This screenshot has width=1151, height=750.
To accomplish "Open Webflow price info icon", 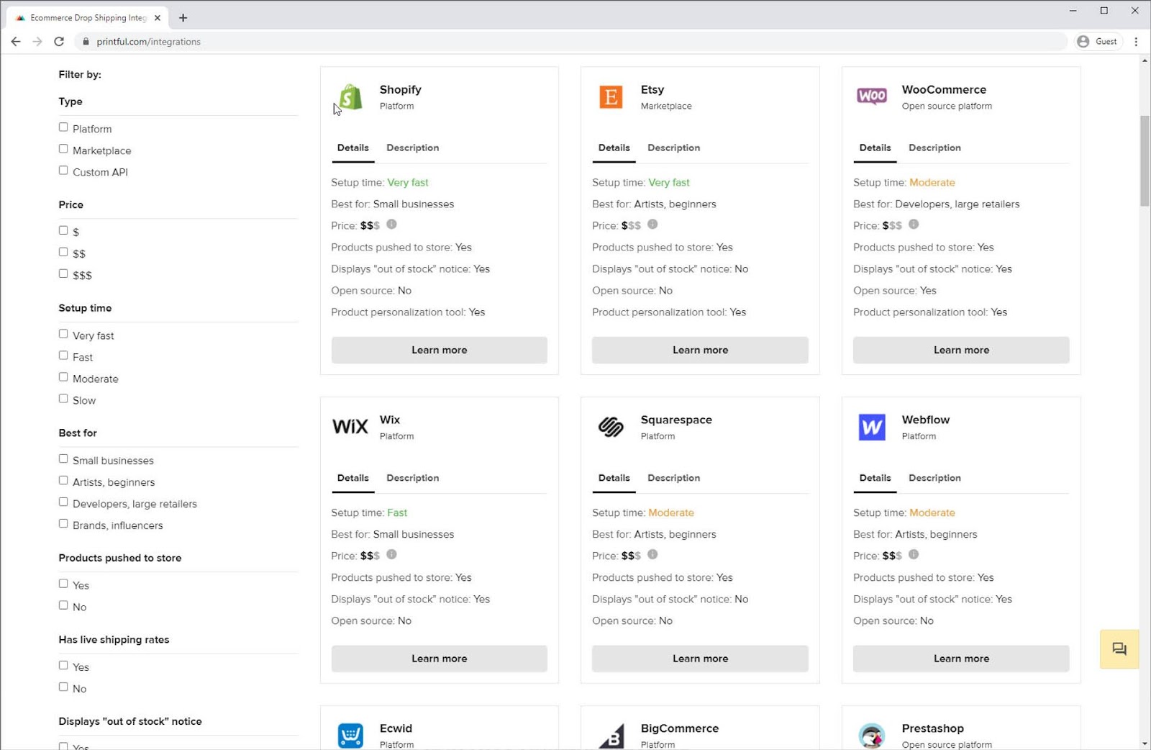I will click(x=914, y=554).
